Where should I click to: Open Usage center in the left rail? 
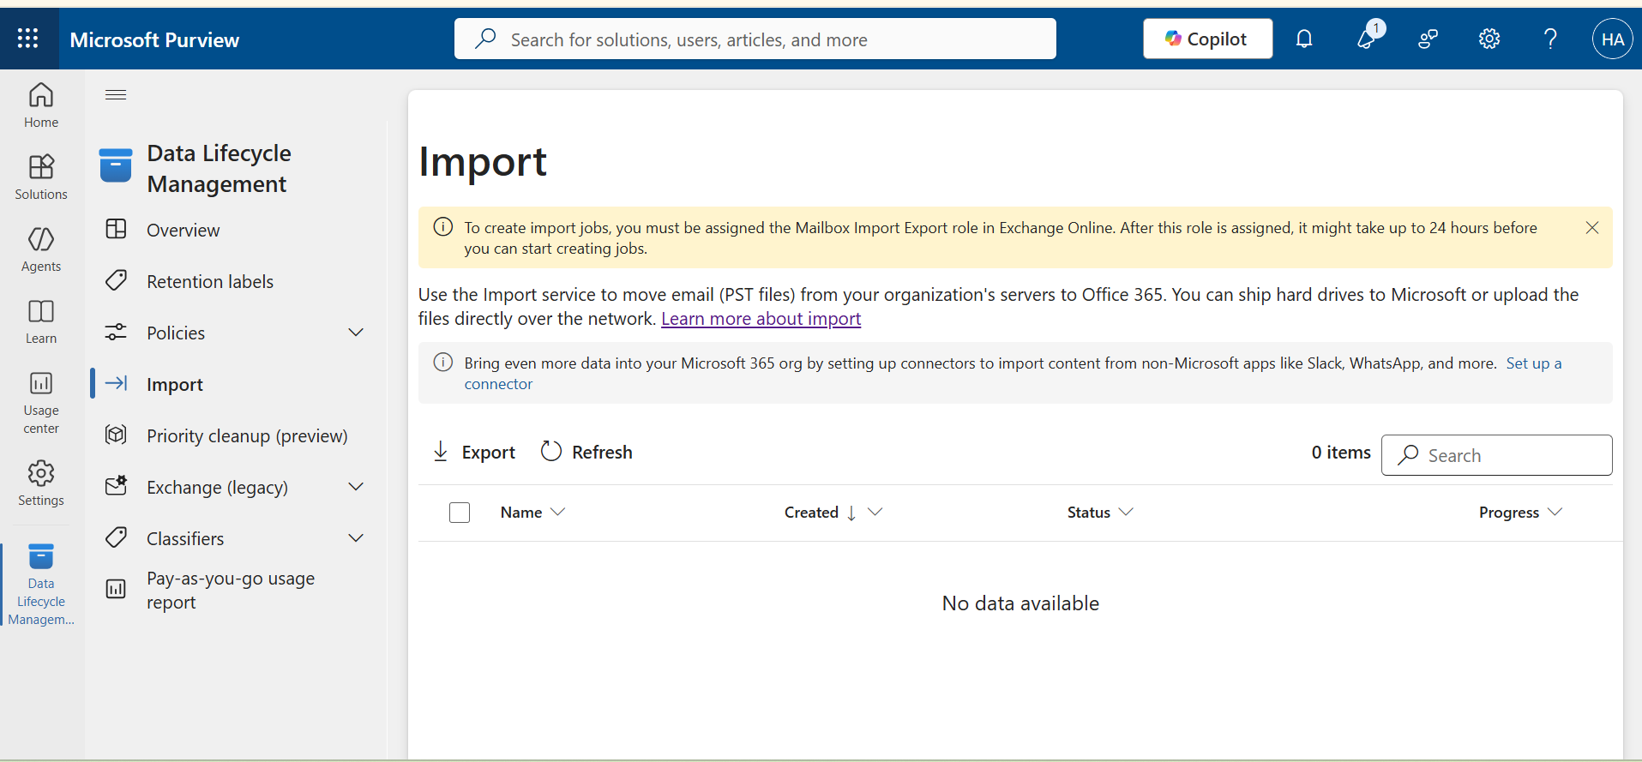pyautogui.click(x=41, y=403)
